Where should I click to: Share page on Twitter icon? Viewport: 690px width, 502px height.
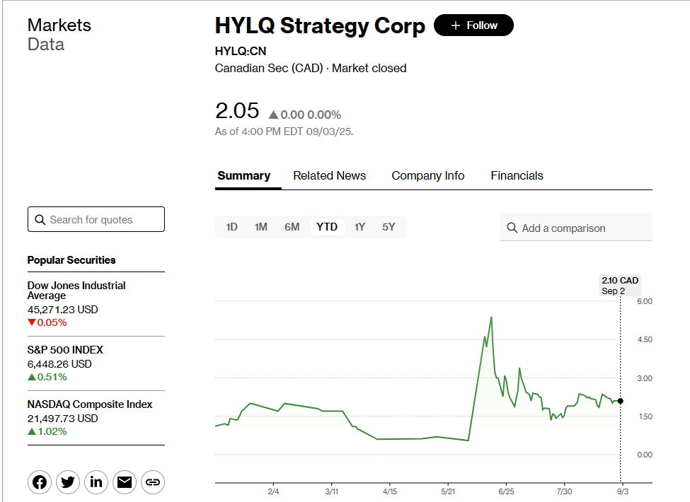pyautogui.click(x=68, y=482)
